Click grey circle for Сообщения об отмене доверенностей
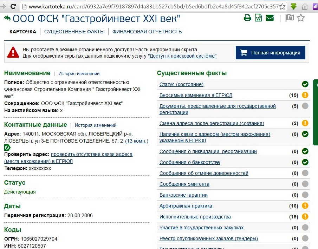The height and width of the screenshot is (249, 318). coord(305,173)
